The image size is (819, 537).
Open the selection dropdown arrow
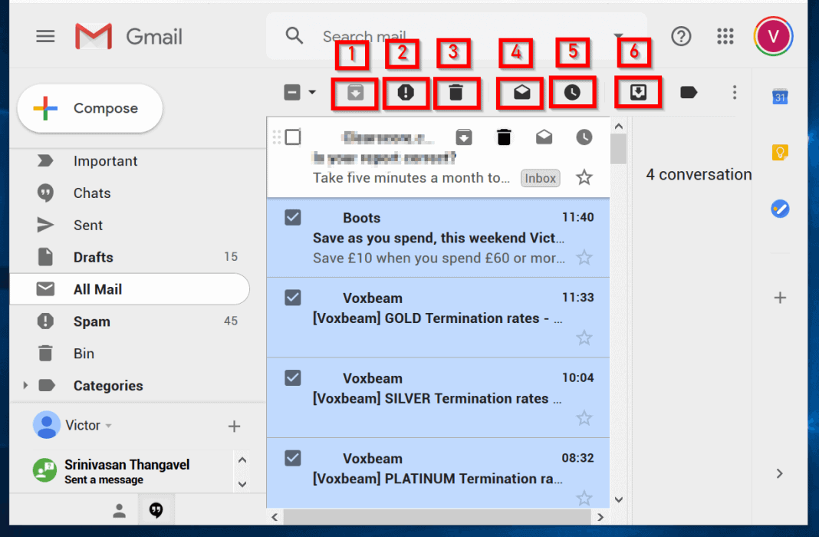click(311, 92)
